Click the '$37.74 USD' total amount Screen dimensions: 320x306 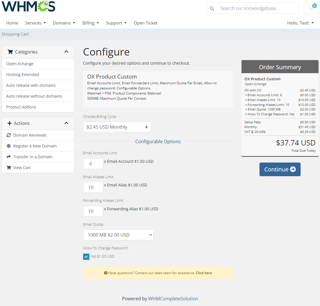296,143
